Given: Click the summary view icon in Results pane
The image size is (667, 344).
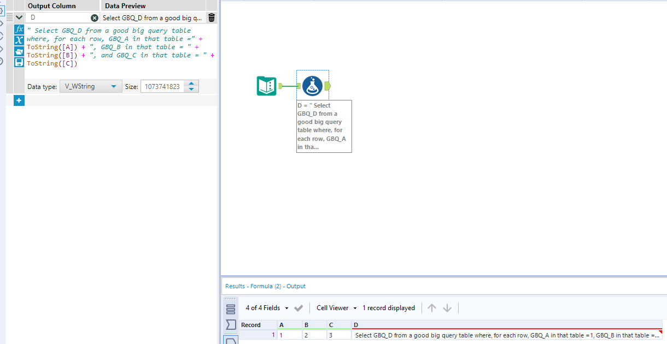Looking at the screenshot, I should click(230, 309).
